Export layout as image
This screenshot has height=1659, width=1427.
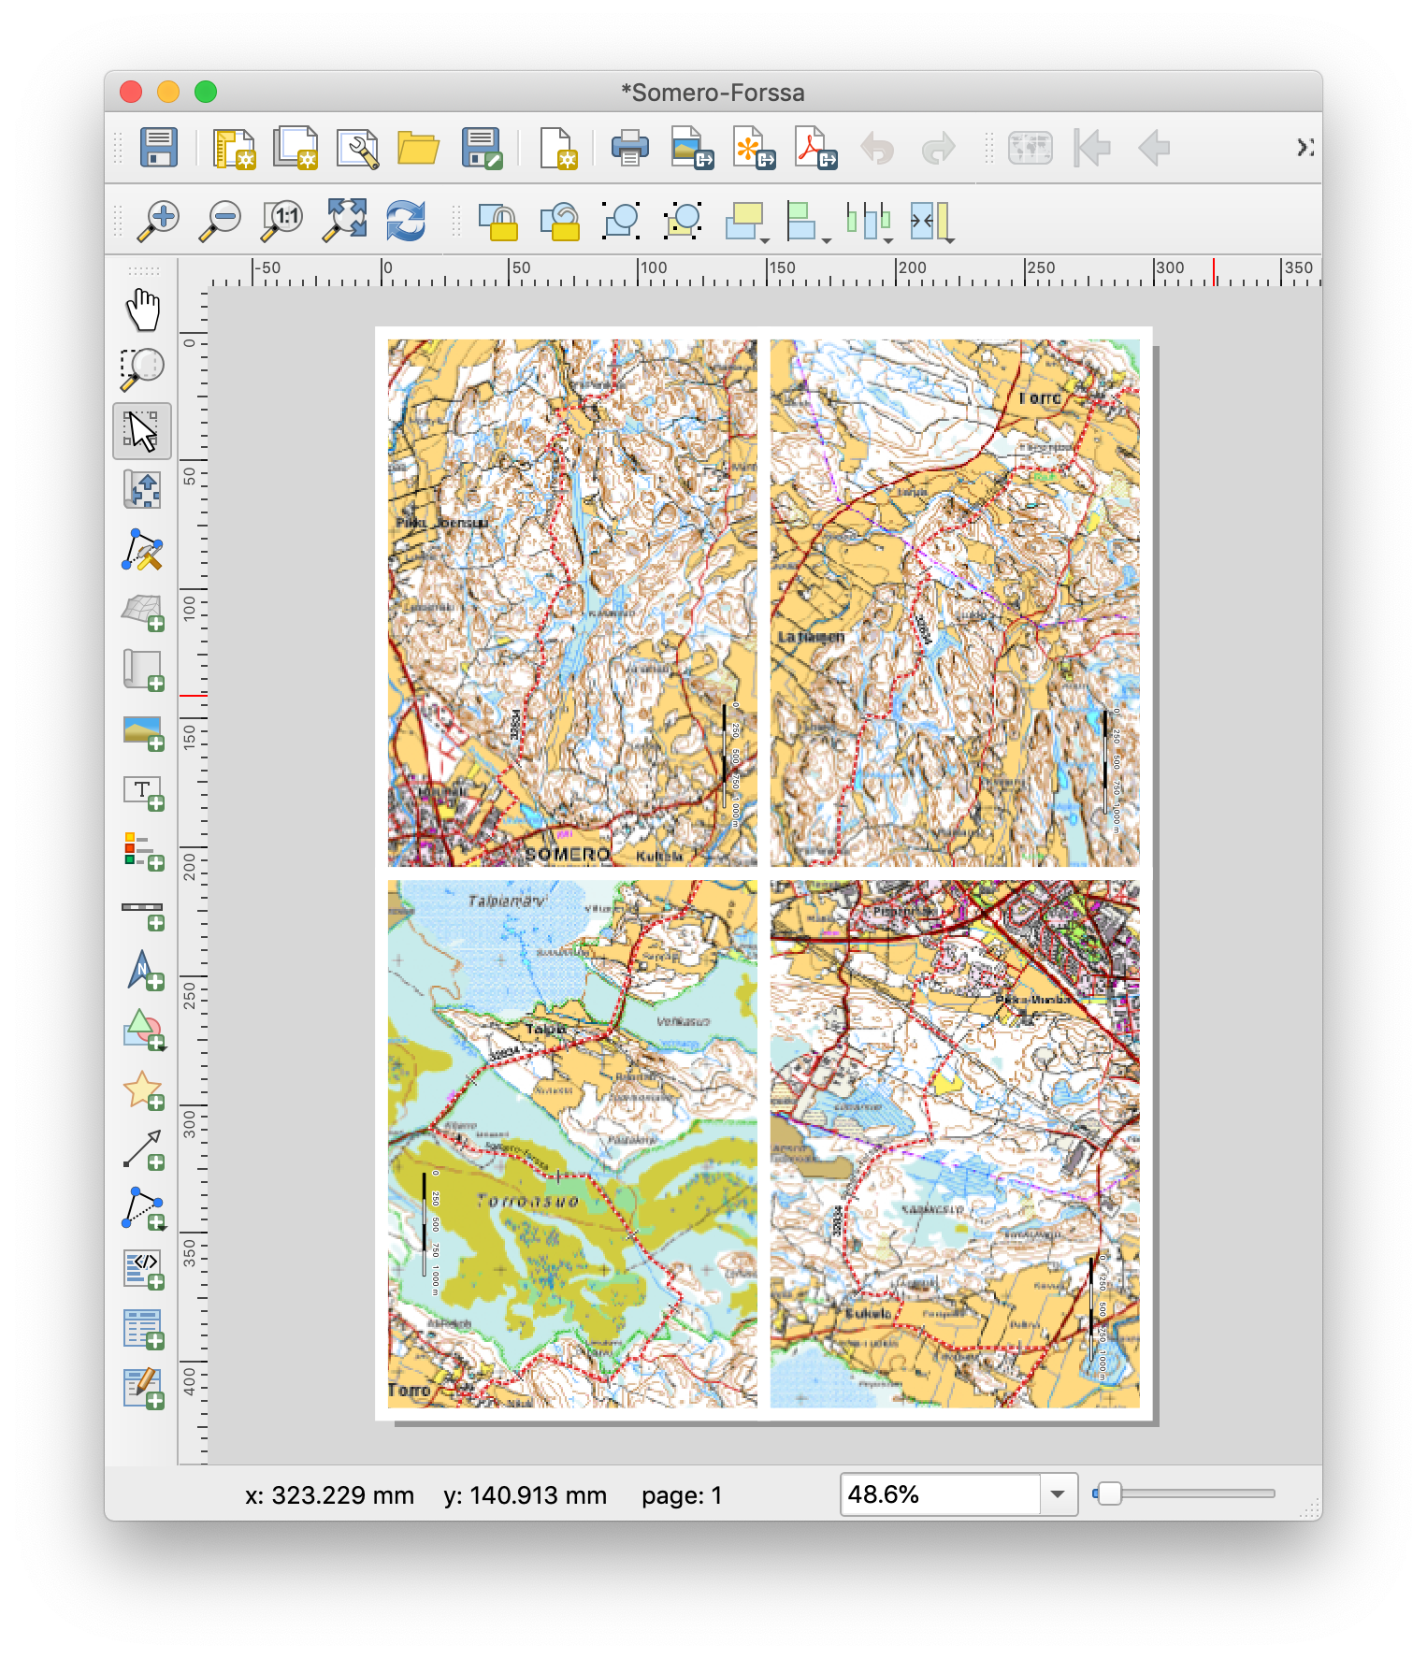[x=692, y=148]
